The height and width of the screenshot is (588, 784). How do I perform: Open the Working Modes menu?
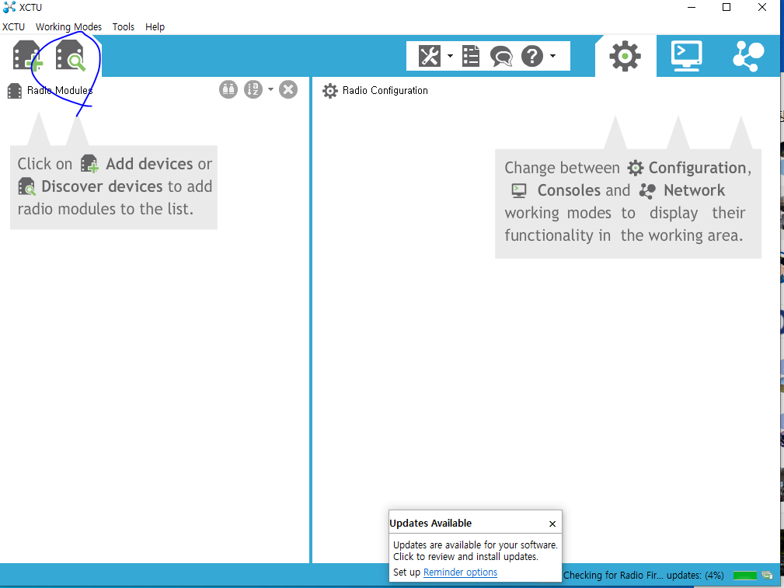pos(68,27)
